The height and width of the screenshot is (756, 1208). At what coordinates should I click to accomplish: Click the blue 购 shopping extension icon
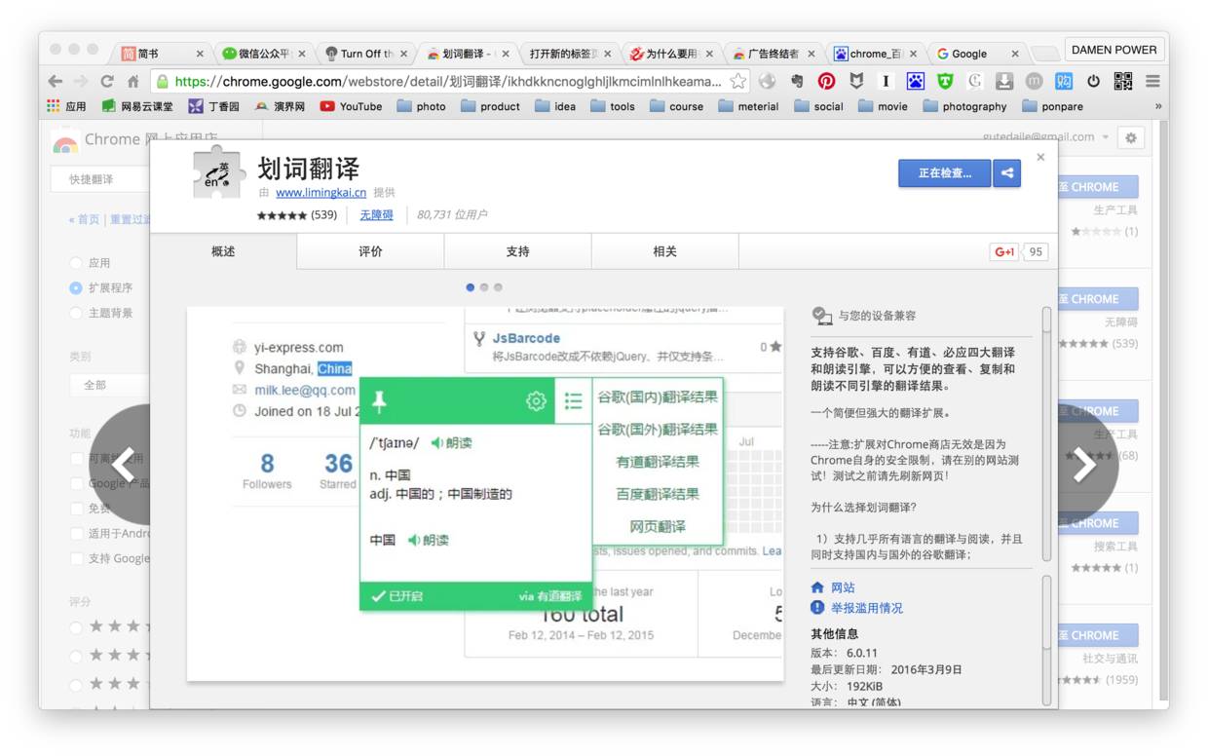coord(1064,81)
